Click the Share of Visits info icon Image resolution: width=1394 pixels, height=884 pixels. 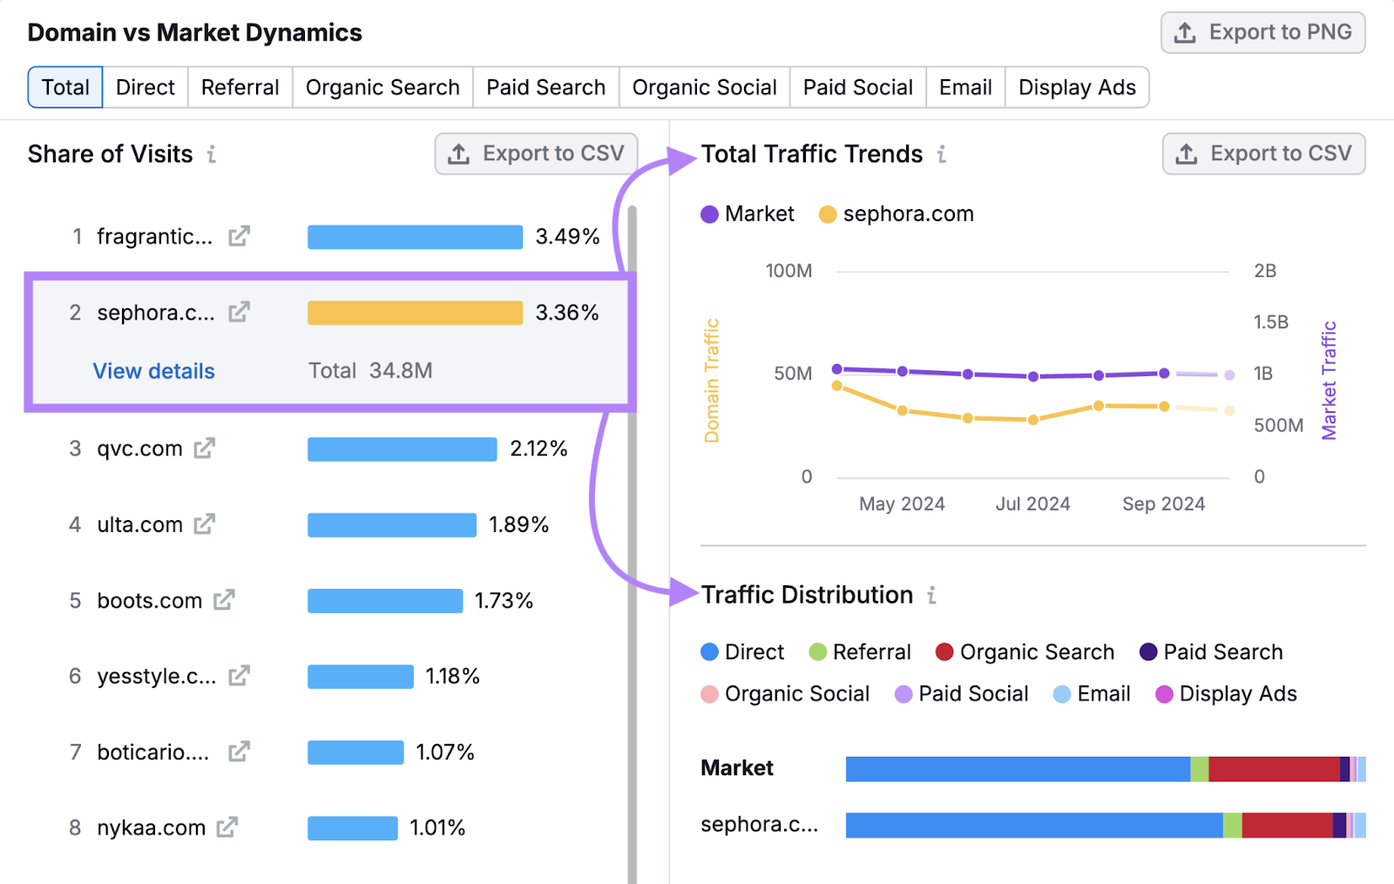pyautogui.click(x=212, y=155)
